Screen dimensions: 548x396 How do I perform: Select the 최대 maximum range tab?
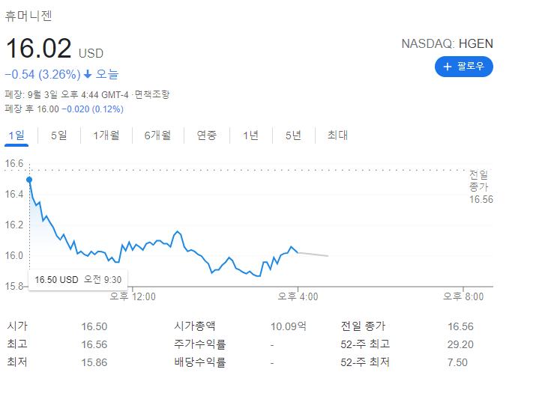(x=337, y=135)
